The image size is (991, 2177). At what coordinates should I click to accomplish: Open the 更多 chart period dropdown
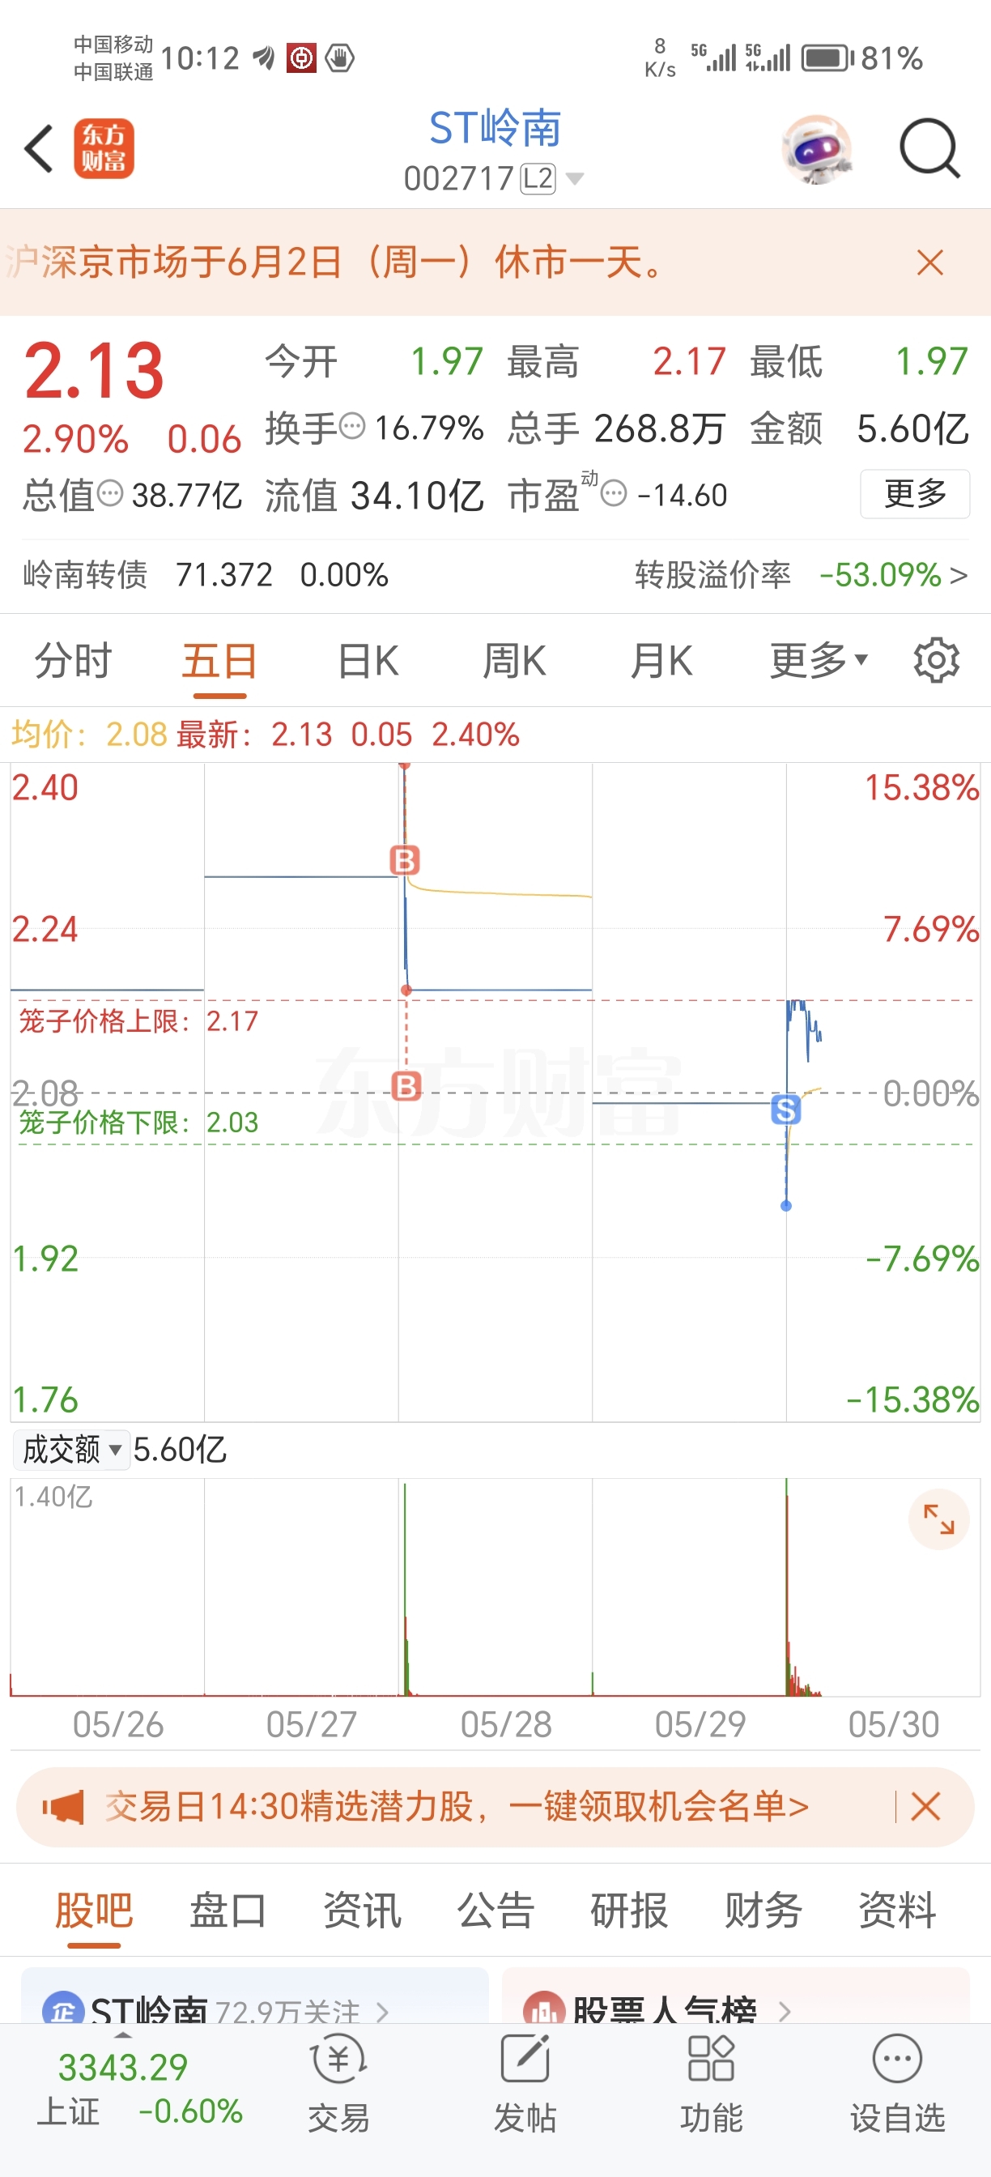(818, 660)
